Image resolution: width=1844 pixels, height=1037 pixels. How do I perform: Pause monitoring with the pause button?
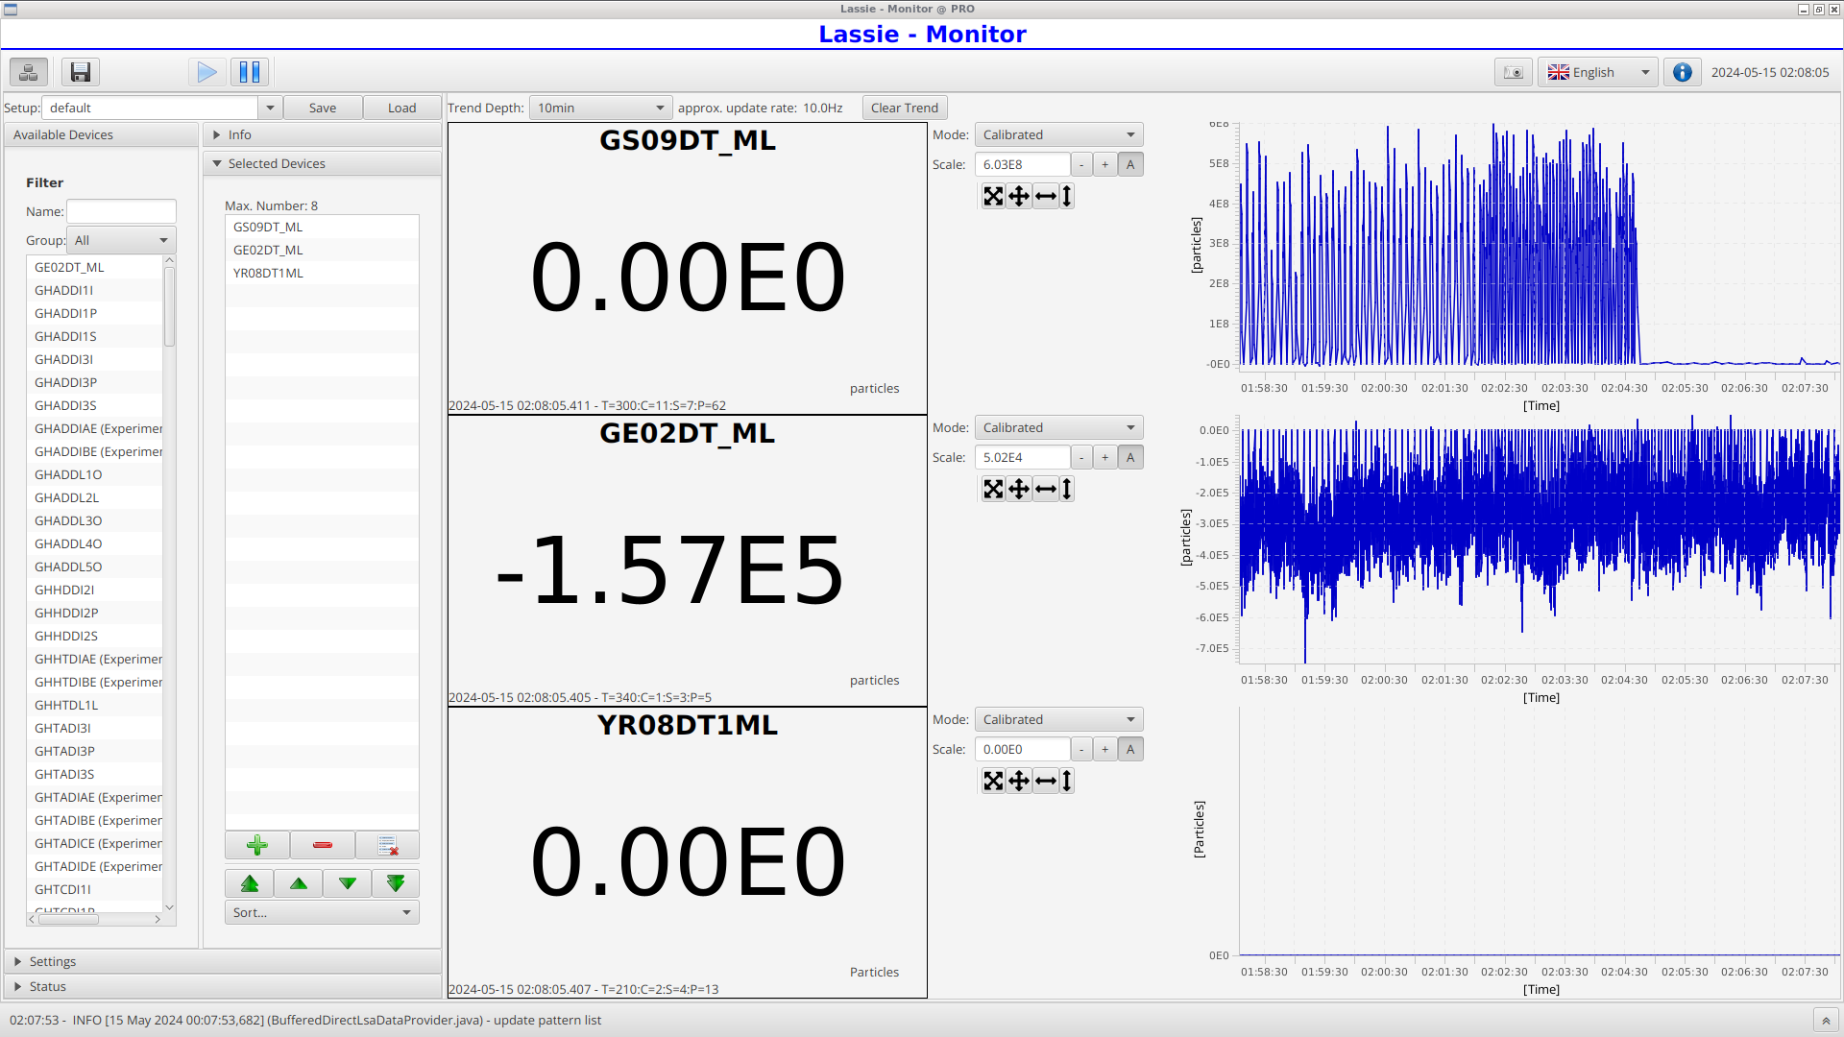250,72
